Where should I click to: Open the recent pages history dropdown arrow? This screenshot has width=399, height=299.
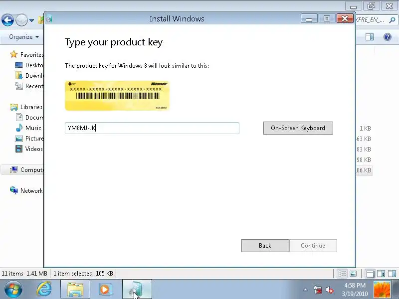point(31,20)
